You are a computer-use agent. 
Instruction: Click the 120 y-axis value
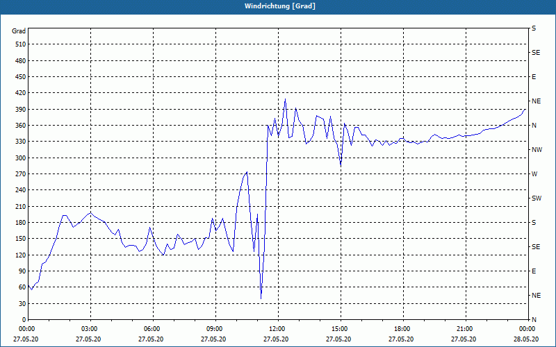click(20, 255)
